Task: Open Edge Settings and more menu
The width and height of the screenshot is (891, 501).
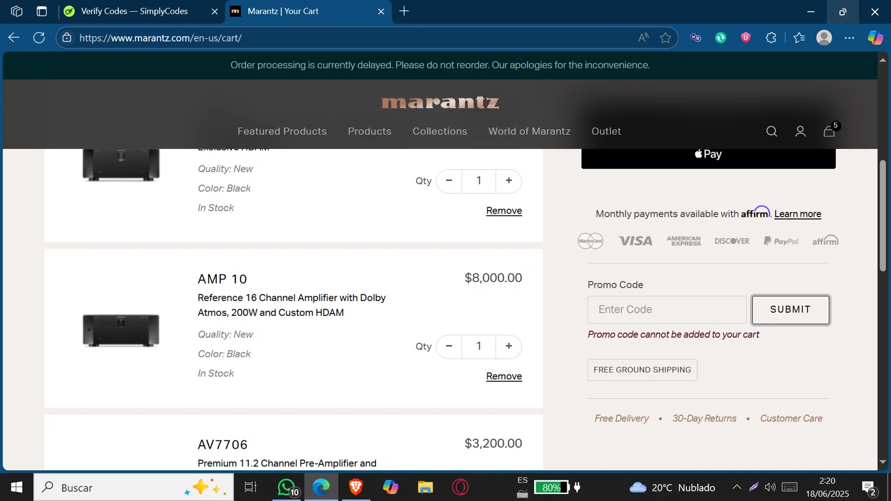Action: (x=849, y=37)
